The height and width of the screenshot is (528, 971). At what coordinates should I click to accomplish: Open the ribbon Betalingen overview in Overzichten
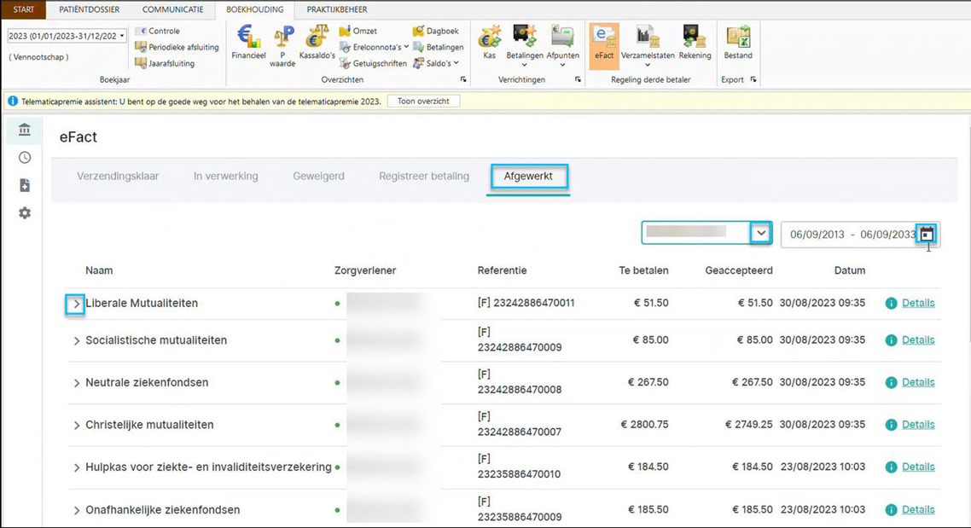438,47
